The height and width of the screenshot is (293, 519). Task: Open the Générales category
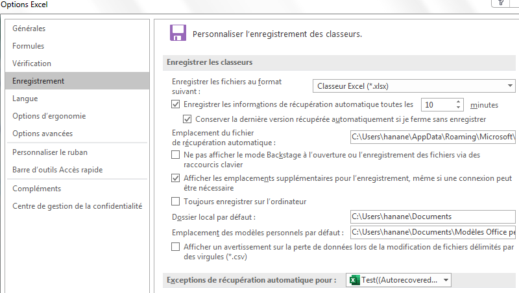[x=29, y=29]
